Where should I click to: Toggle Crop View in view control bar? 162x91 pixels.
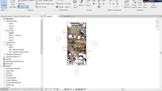click(x=65, y=89)
